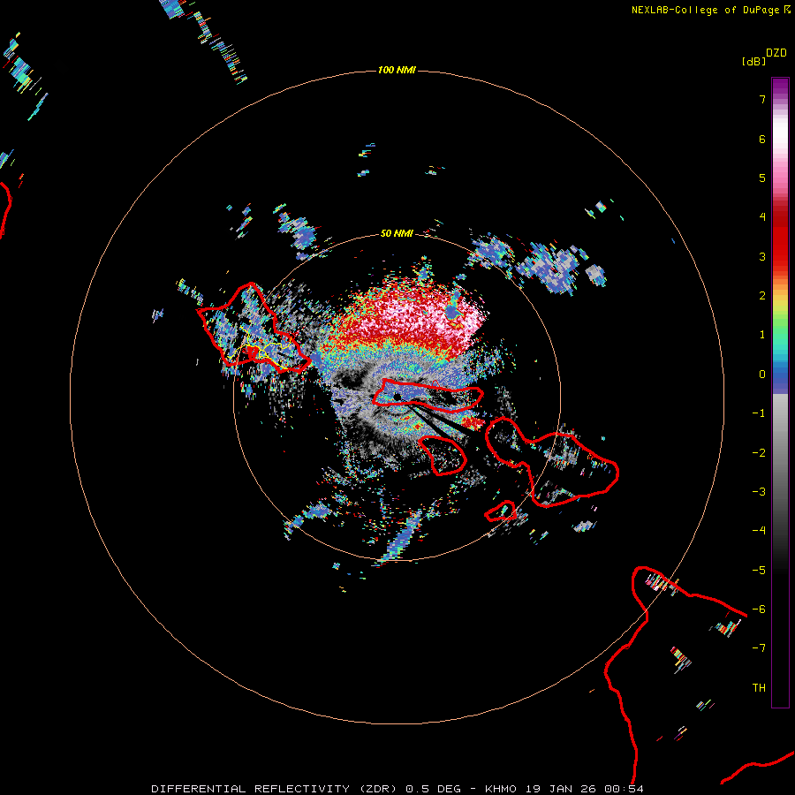This screenshot has height=795, width=795.
Task: Click the 5 value on the legend
Action: tap(762, 178)
